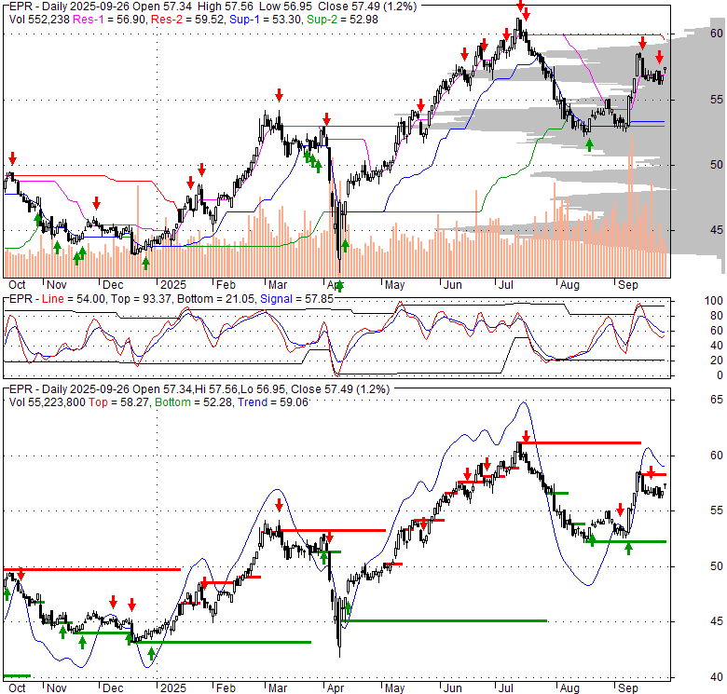Click the 65 price label on bottom chart

pyautogui.click(x=717, y=400)
